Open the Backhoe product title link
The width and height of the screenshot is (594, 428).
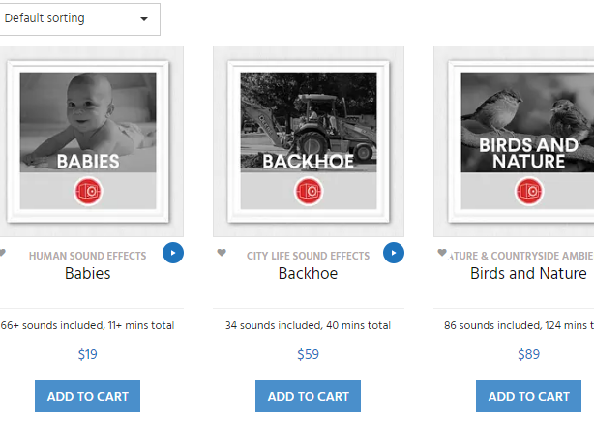(x=308, y=273)
